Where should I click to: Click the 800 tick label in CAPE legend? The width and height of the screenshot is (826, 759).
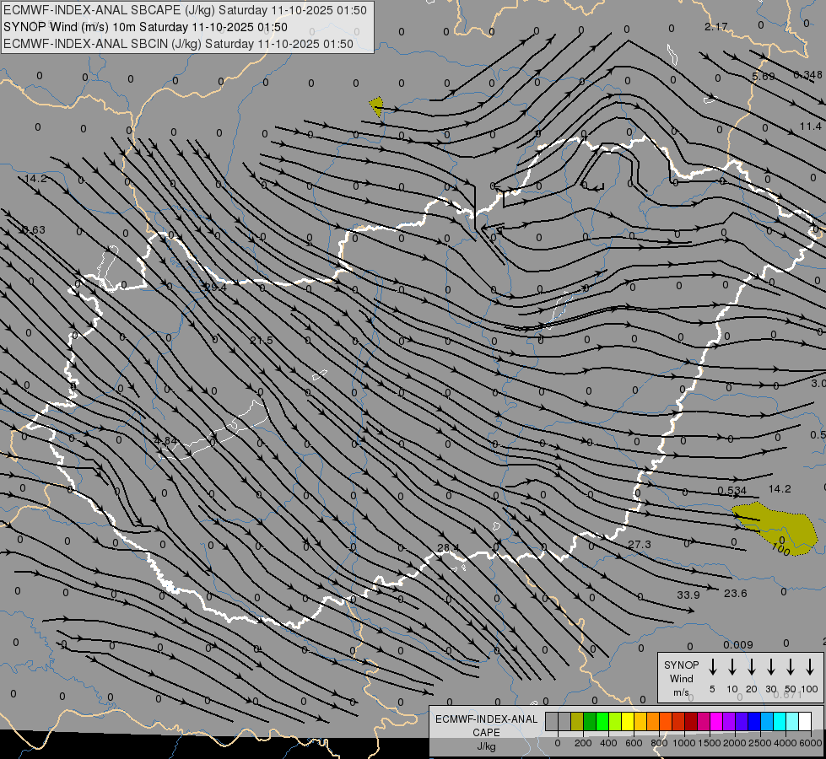(659, 743)
